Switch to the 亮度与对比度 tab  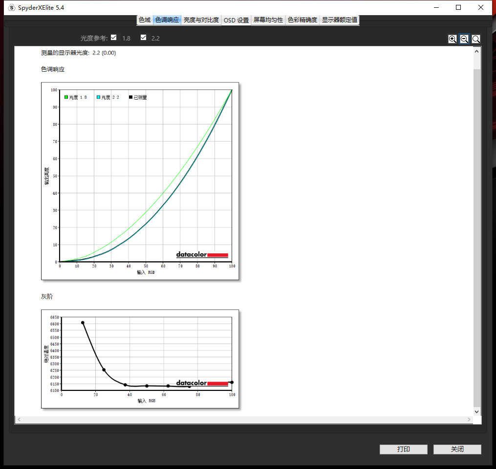coord(201,20)
